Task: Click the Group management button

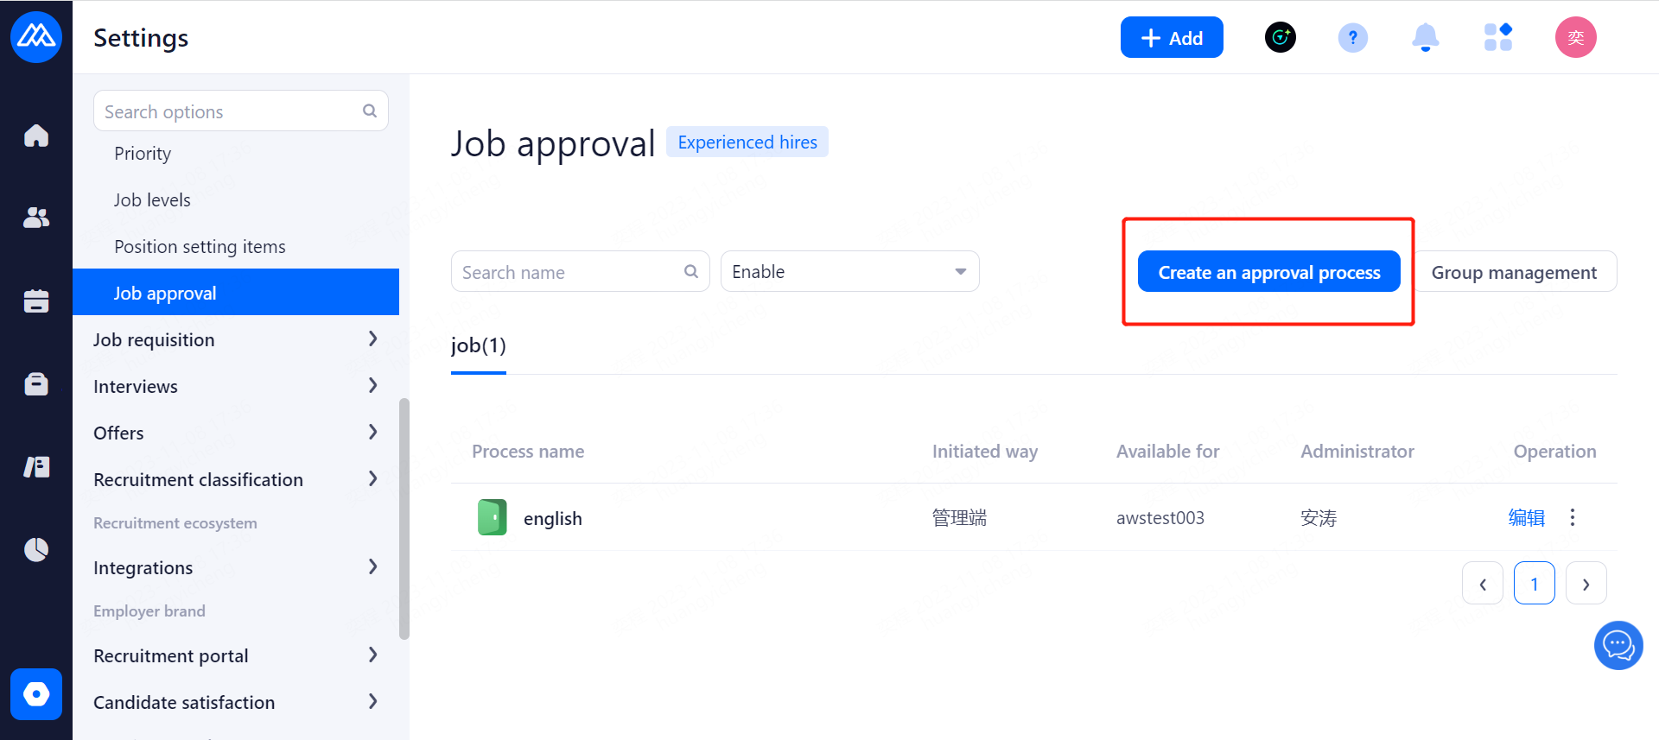Action: coord(1514,272)
